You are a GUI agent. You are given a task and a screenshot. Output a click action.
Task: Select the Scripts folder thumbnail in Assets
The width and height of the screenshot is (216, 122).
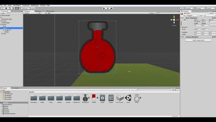pyautogui.click(x=68, y=98)
